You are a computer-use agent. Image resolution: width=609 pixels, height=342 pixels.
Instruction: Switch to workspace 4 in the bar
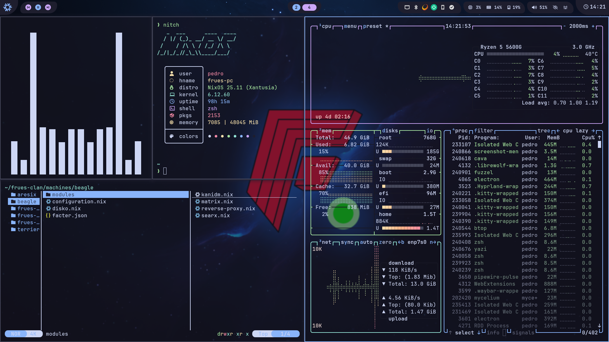tap(309, 7)
